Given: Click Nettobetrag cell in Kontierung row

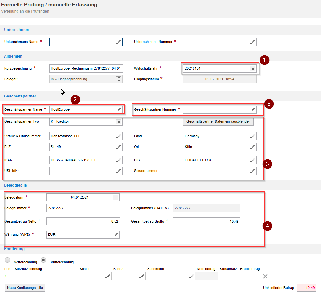Looking at the screenshot, I should [x=206, y=276].
